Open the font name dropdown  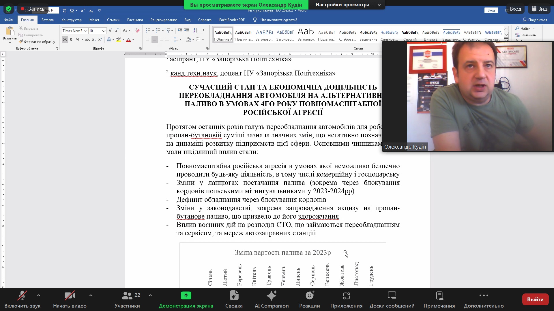[x=85, y=31]
